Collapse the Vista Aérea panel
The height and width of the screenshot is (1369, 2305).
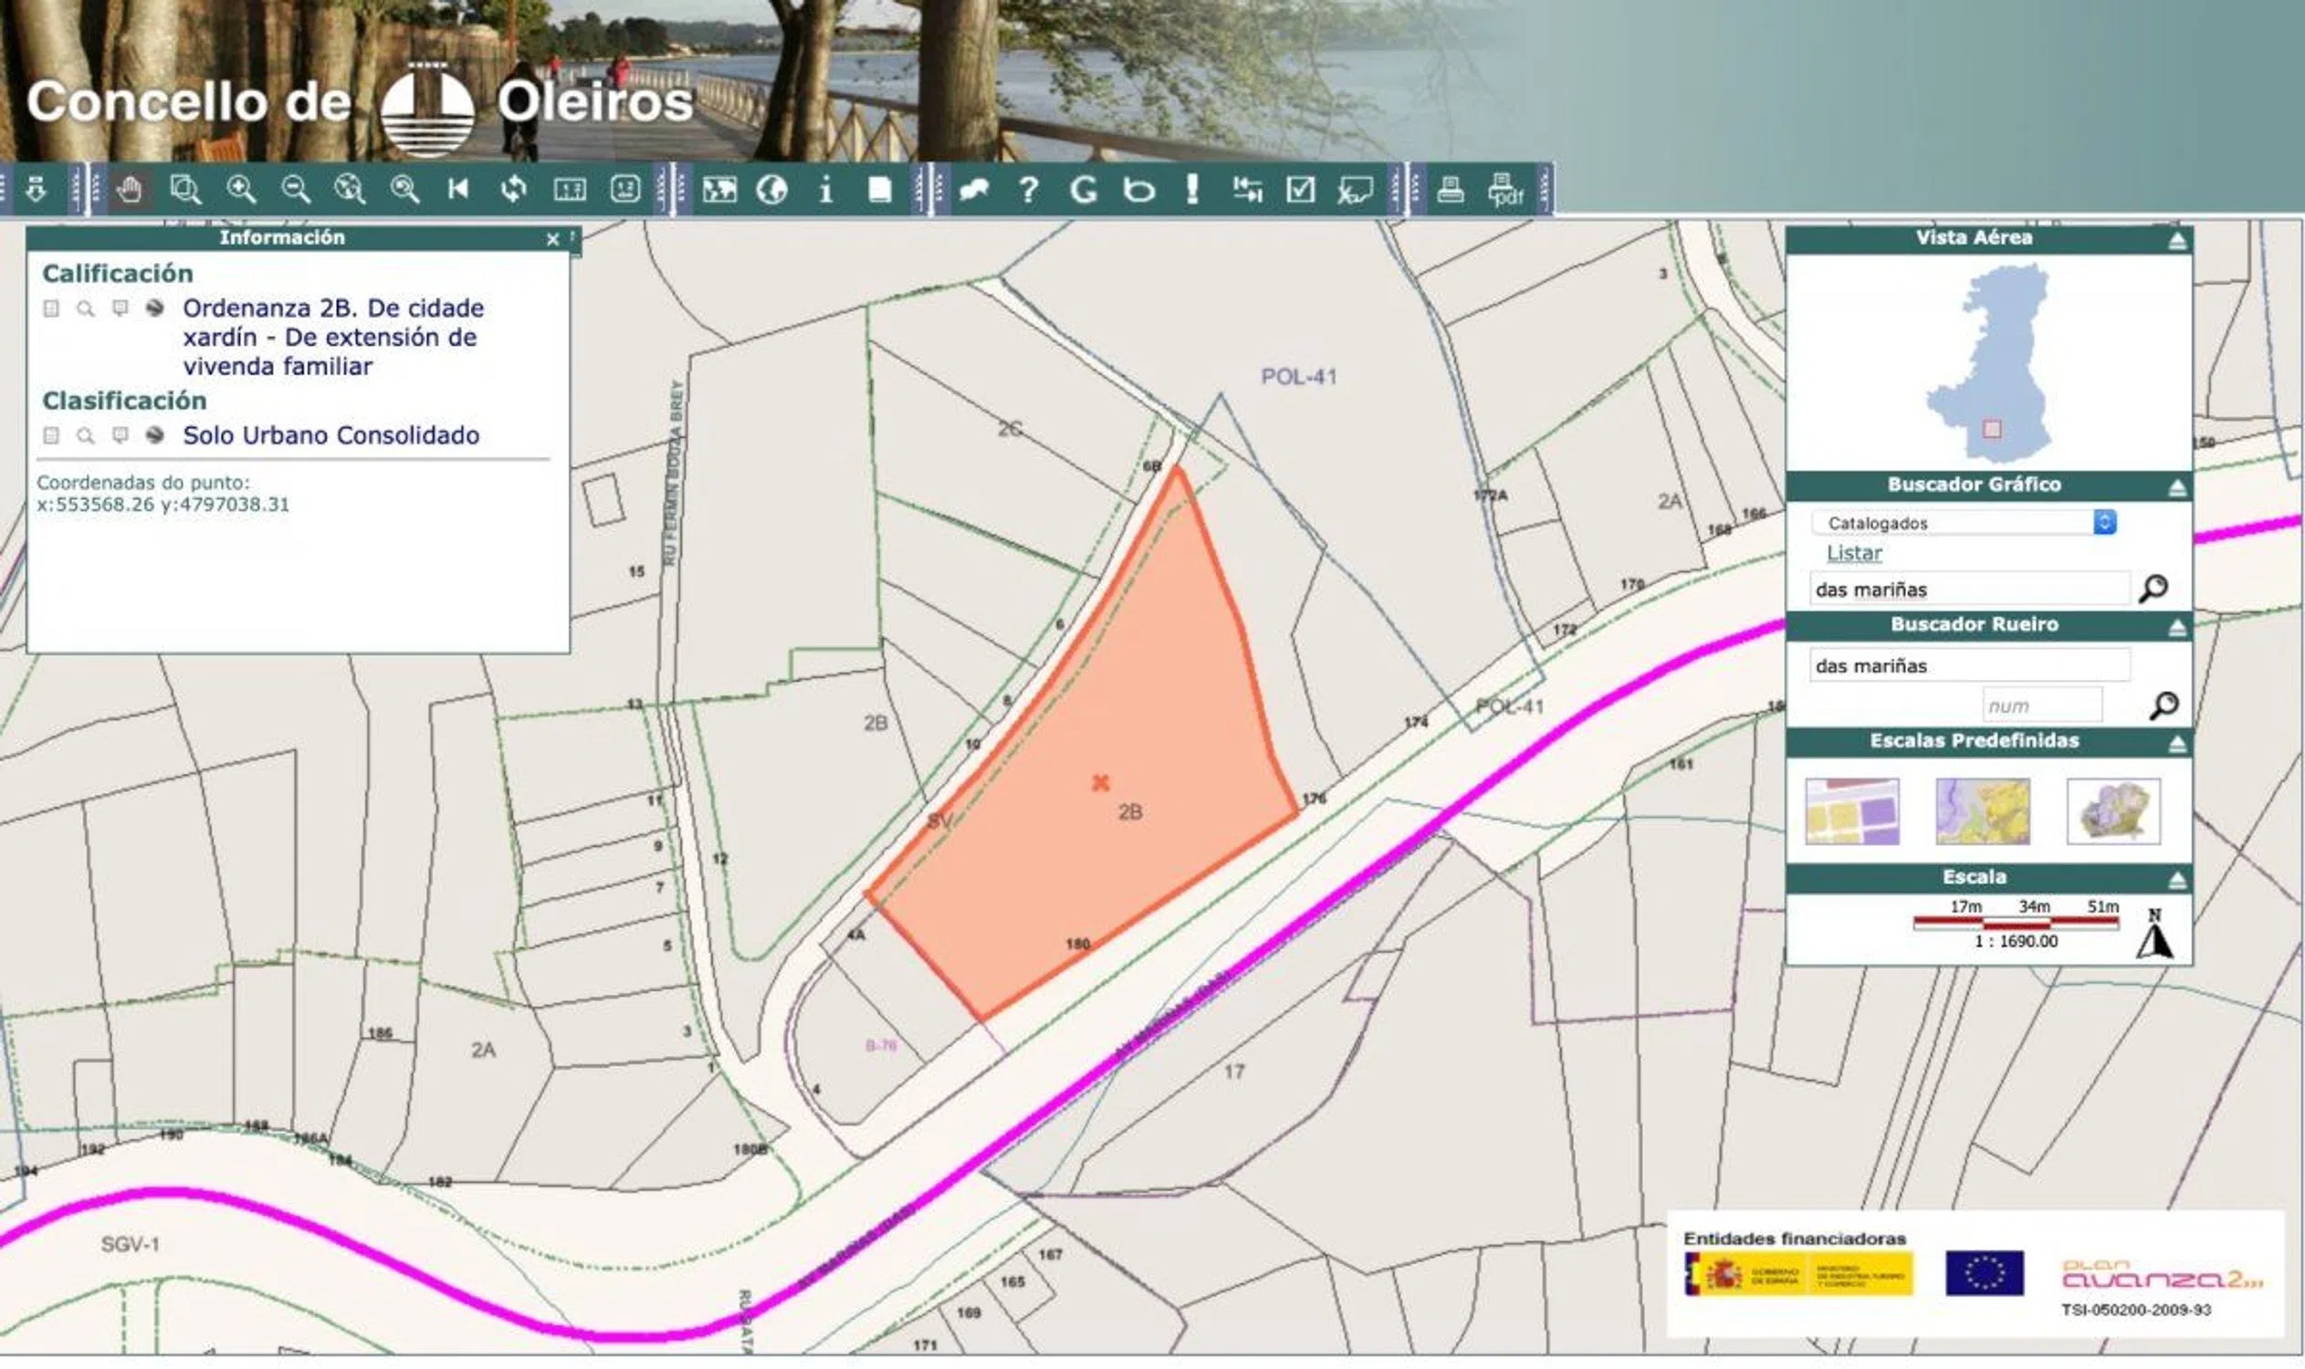(x=2176, y=241)
